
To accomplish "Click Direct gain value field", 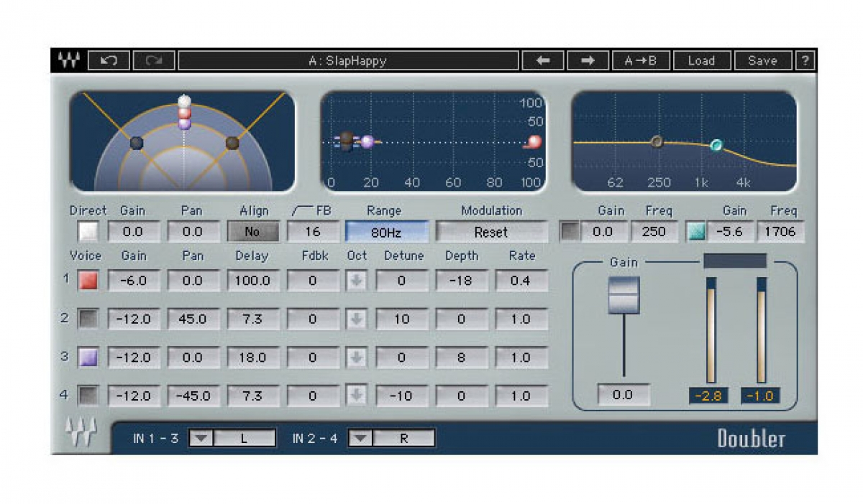I will (x=133, y=232).
